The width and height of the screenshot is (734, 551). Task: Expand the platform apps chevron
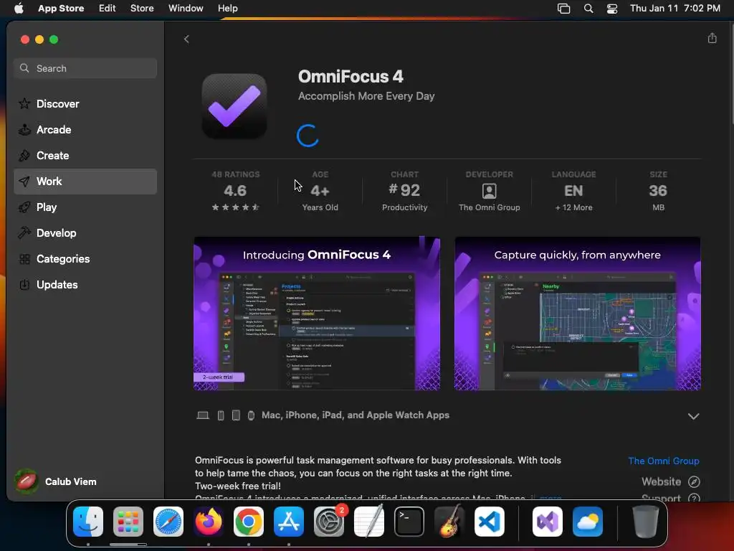coord(693,416)
